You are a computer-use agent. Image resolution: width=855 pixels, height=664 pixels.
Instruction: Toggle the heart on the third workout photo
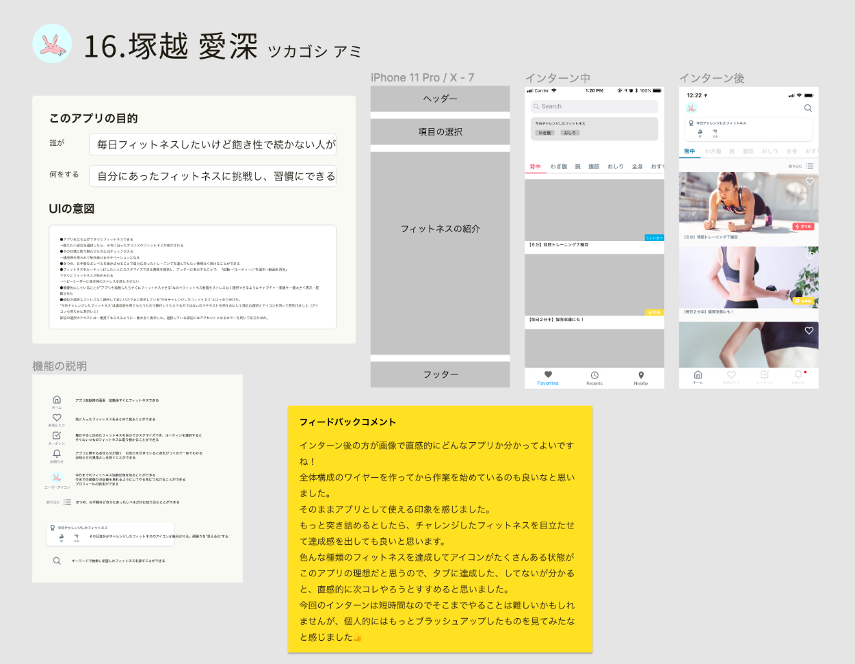[x=809, y=331]
